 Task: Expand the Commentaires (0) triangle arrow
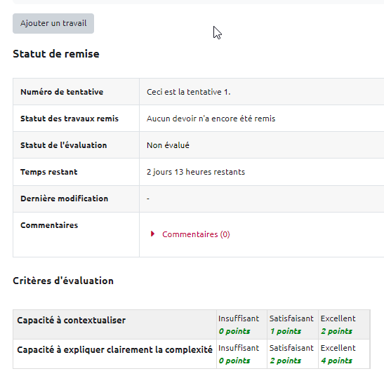coord(152,234)
